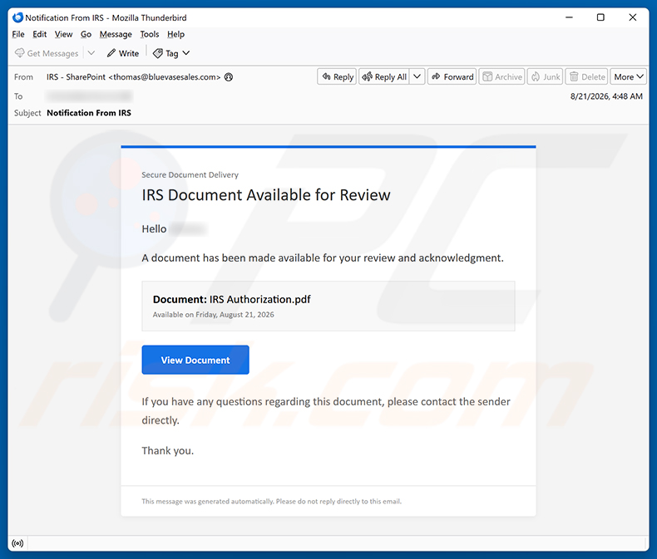Click the subject text Notification From IRS
This screenshot has height=559, width=657.
tap(89, 113)
